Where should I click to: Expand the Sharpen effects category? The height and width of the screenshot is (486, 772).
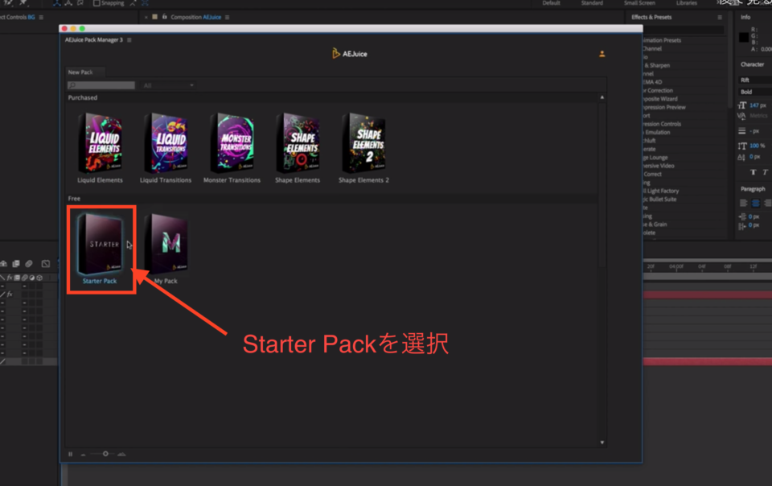tap(656, 65)
